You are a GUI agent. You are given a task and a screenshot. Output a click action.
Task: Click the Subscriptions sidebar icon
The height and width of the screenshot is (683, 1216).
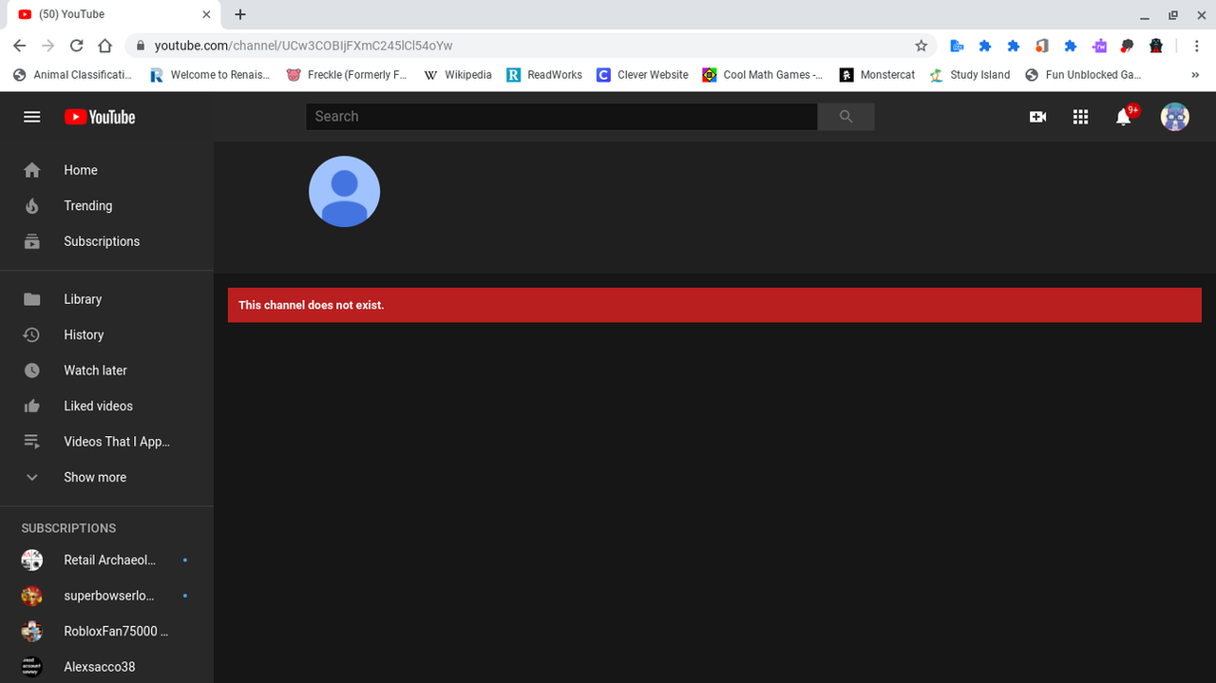click(31, 241)
